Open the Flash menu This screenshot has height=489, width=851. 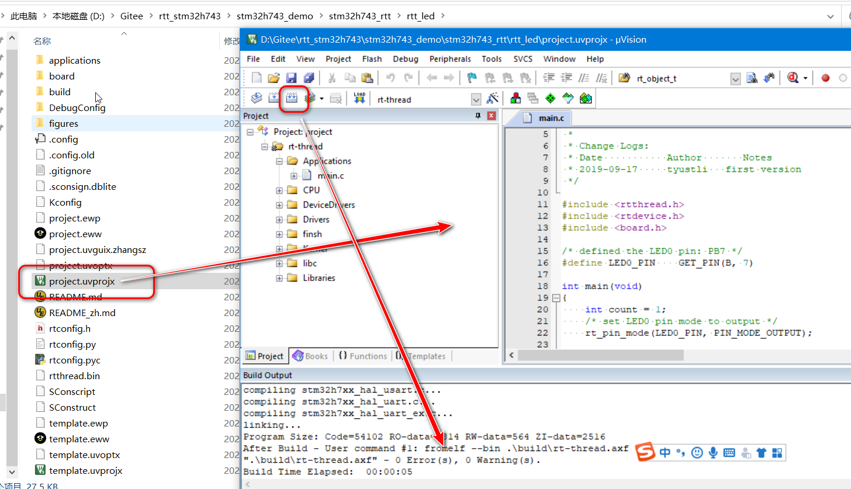point(372,59)
